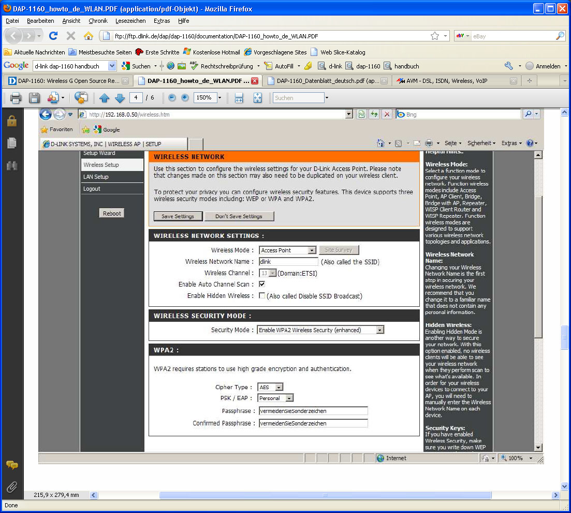Viewport: 571px width, 513px height.
Task: Open attachments paperclip panel icon
Action: click(x=12, y=487)
